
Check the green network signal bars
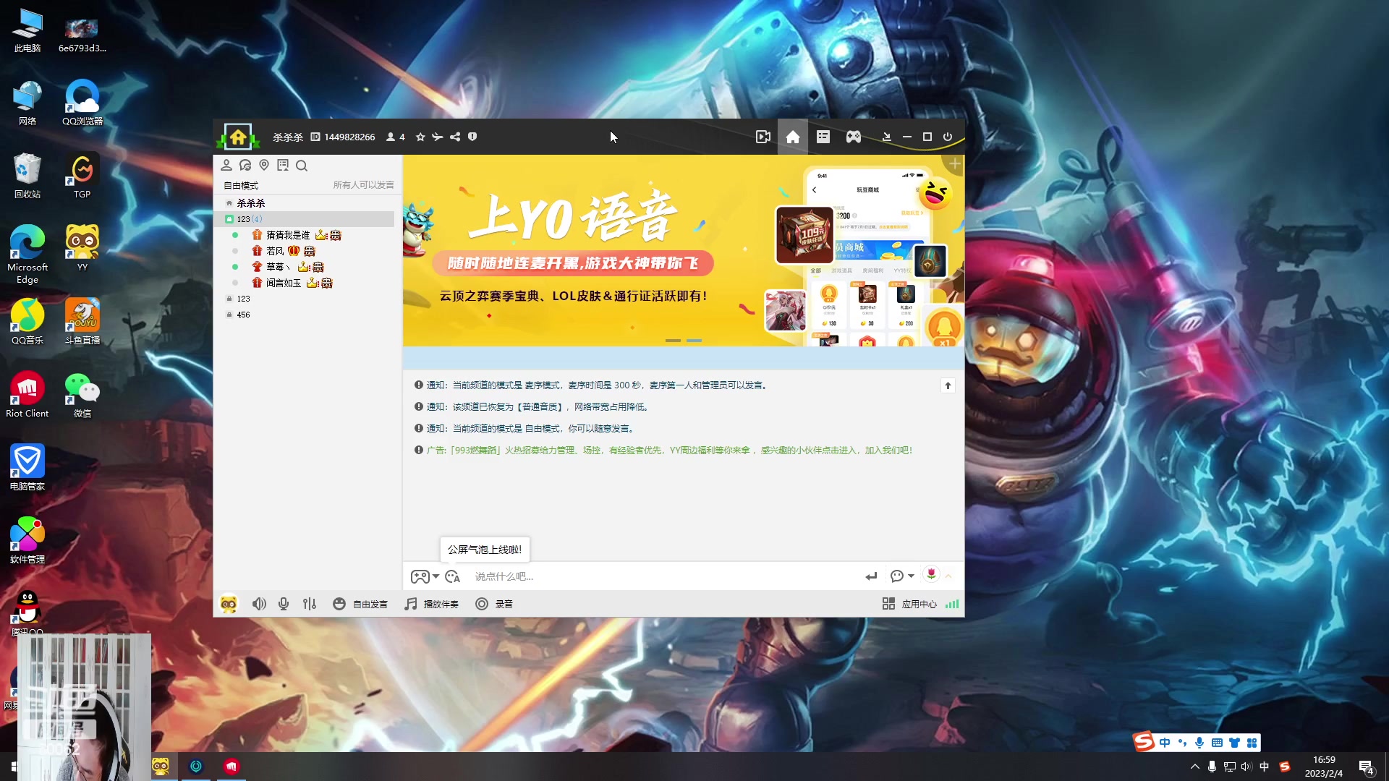pyautogui.click(x=952, y=604)
